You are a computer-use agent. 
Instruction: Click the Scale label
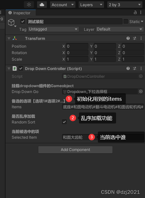(x=17, y=59)
